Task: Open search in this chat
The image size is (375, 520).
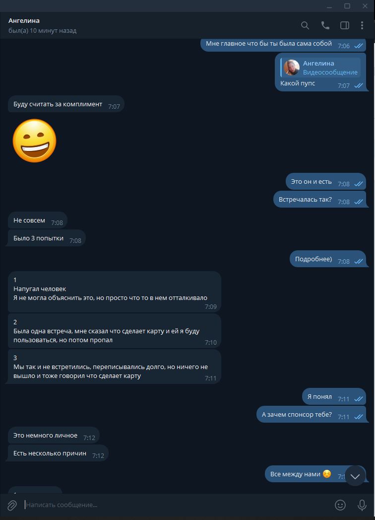Action: coord(305,25)
